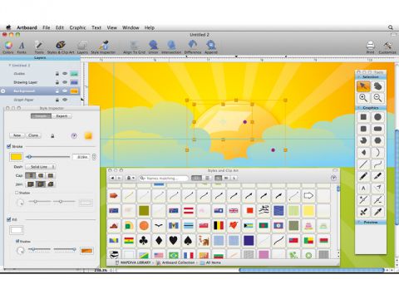Image resolution: width=399 pixels, height=299 pixels.
Task: Apply the Union path operation
Action: point(153,47)
